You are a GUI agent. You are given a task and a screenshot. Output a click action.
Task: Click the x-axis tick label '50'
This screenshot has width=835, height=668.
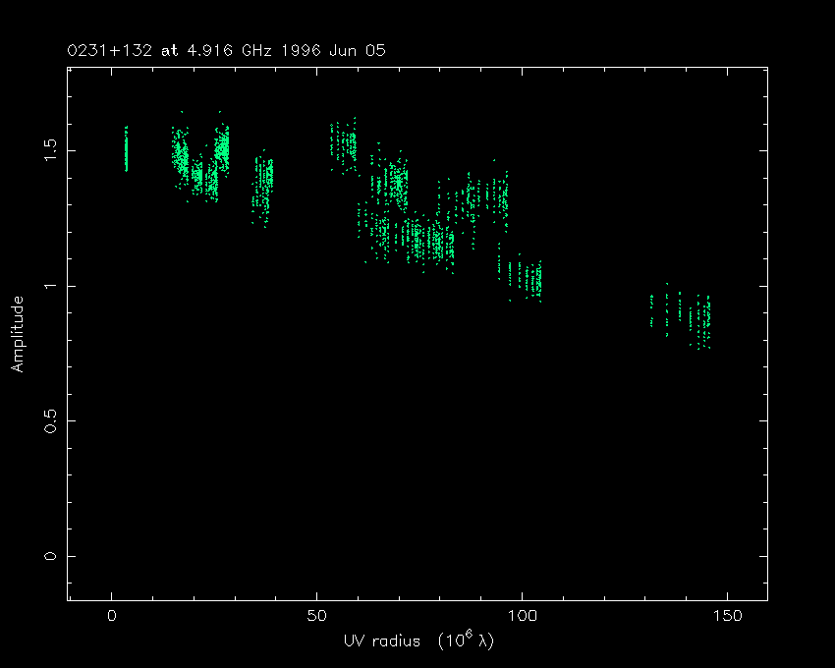point(316,616)
